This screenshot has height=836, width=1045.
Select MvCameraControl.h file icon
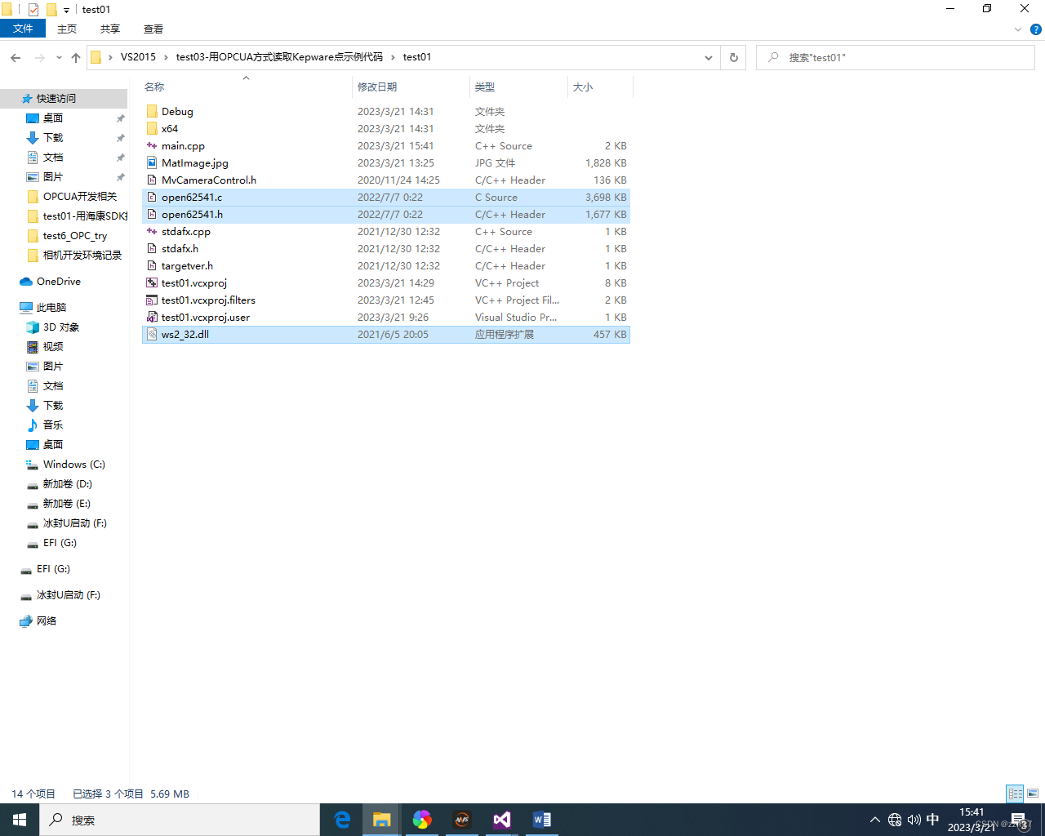152,180
